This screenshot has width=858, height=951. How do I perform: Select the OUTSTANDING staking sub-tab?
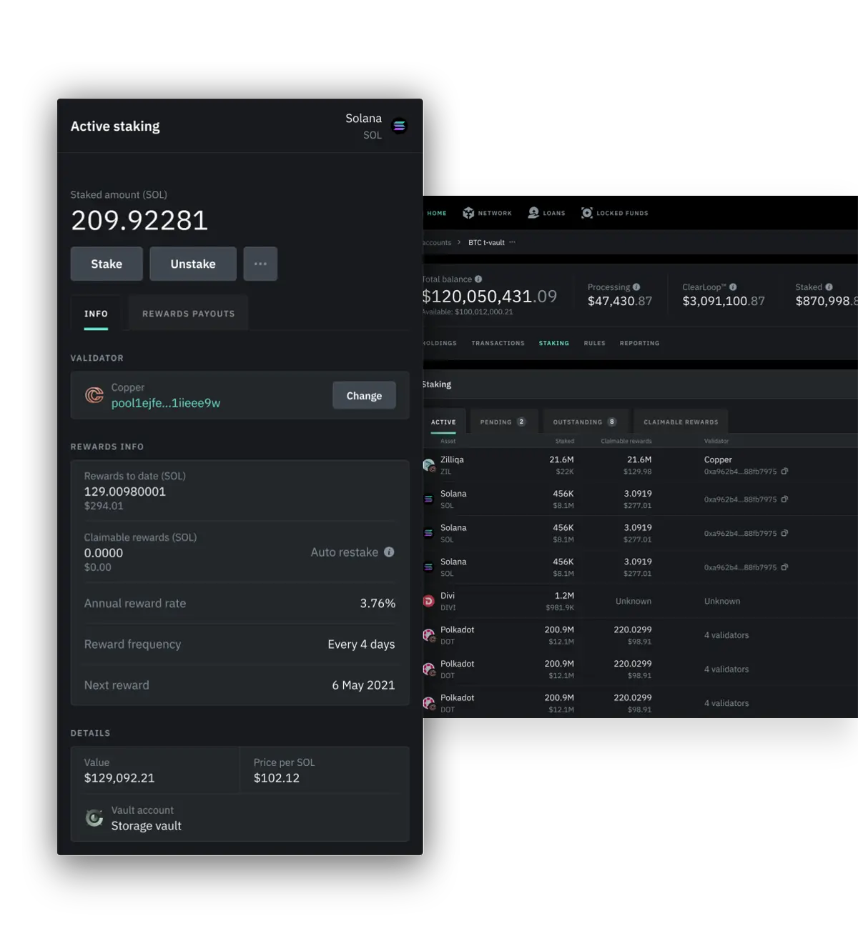[585, 422]
